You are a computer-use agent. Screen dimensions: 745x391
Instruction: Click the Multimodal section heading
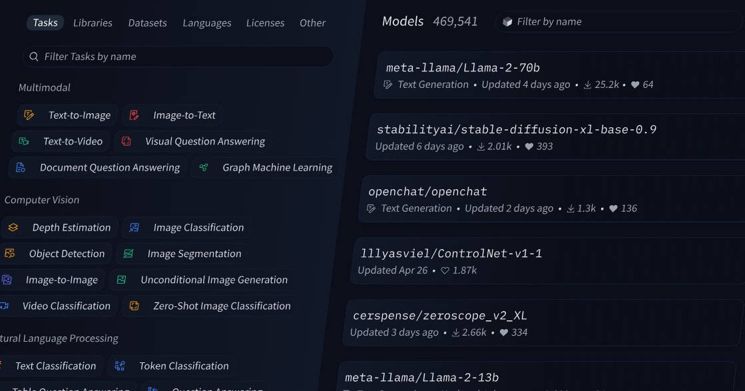45,87
